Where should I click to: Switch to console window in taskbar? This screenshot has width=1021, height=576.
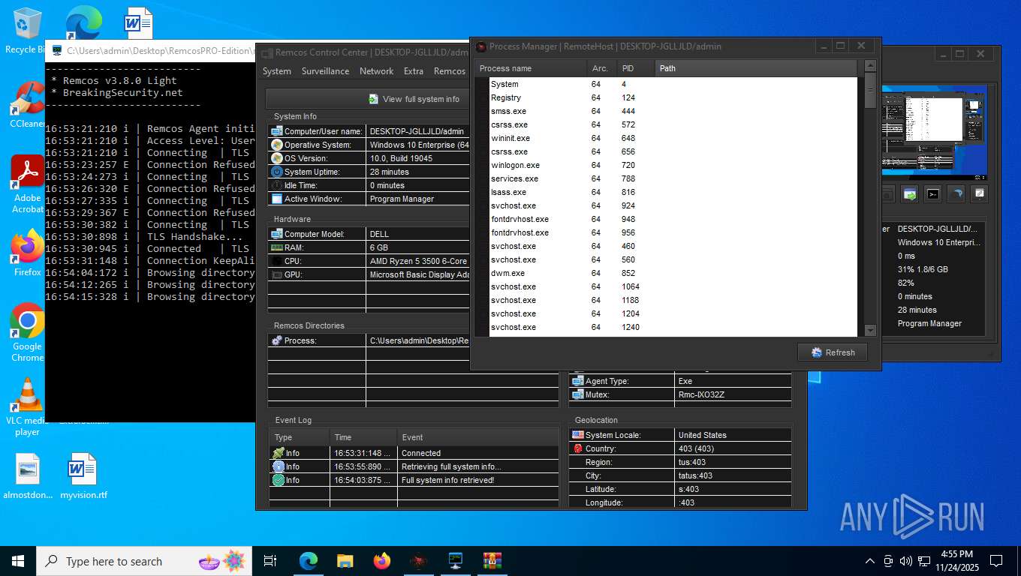pos(455,561)
